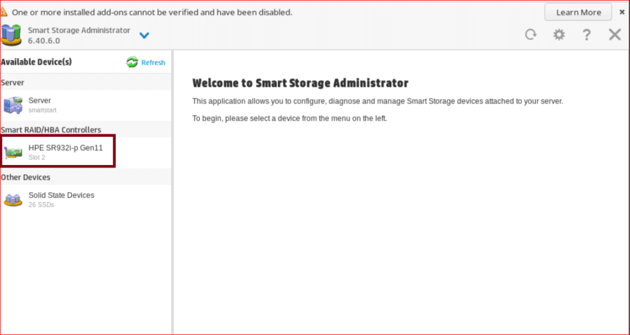Click the circular reload icon in header
630x335 pixels.
point(530,34)
